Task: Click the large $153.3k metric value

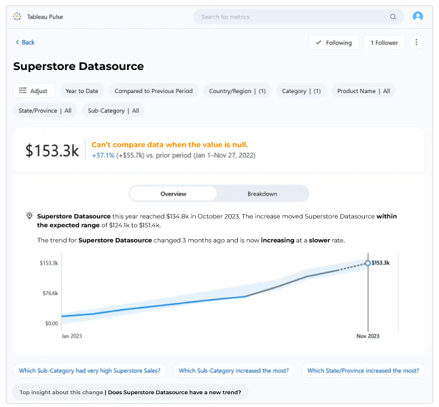Action: 52,150
